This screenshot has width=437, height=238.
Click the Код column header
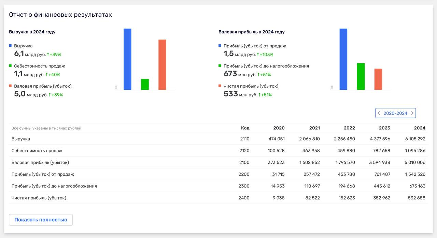(x=245, y=128)
